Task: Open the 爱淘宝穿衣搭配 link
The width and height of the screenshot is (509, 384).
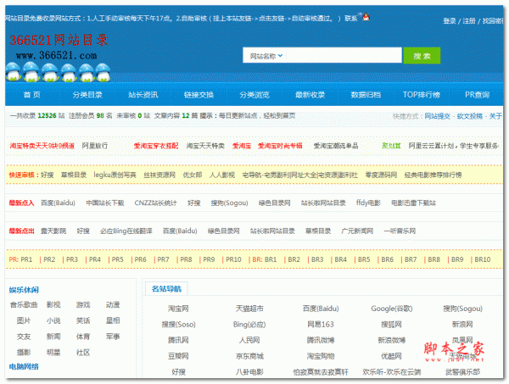Action: coord(156,146)
